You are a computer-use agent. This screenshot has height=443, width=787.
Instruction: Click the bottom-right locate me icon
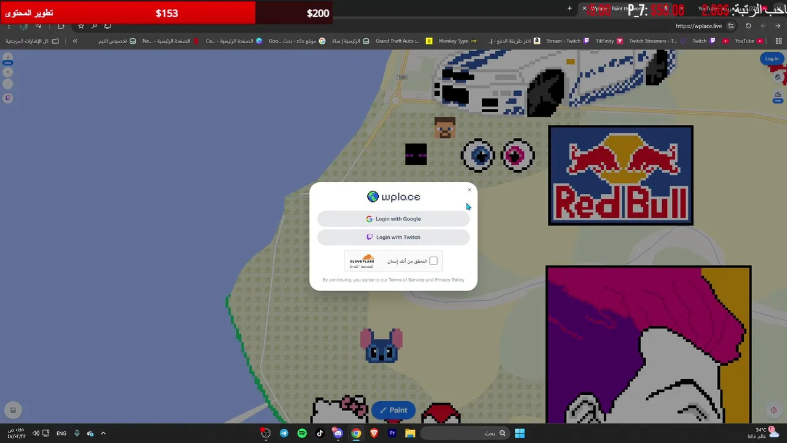pyautogui.click(x=773, y=410)
